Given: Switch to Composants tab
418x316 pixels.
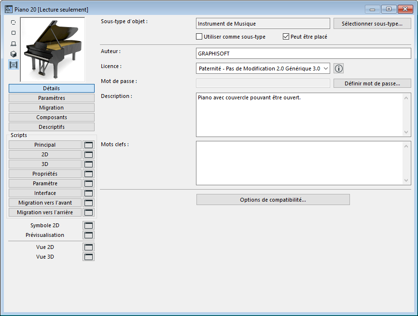Looking at the screenshot, I should pyautogui.click(x=52, y=117).
